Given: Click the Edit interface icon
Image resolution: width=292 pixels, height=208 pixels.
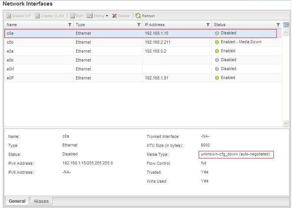Looking at the screenshot, I should (x=73, y=16).
